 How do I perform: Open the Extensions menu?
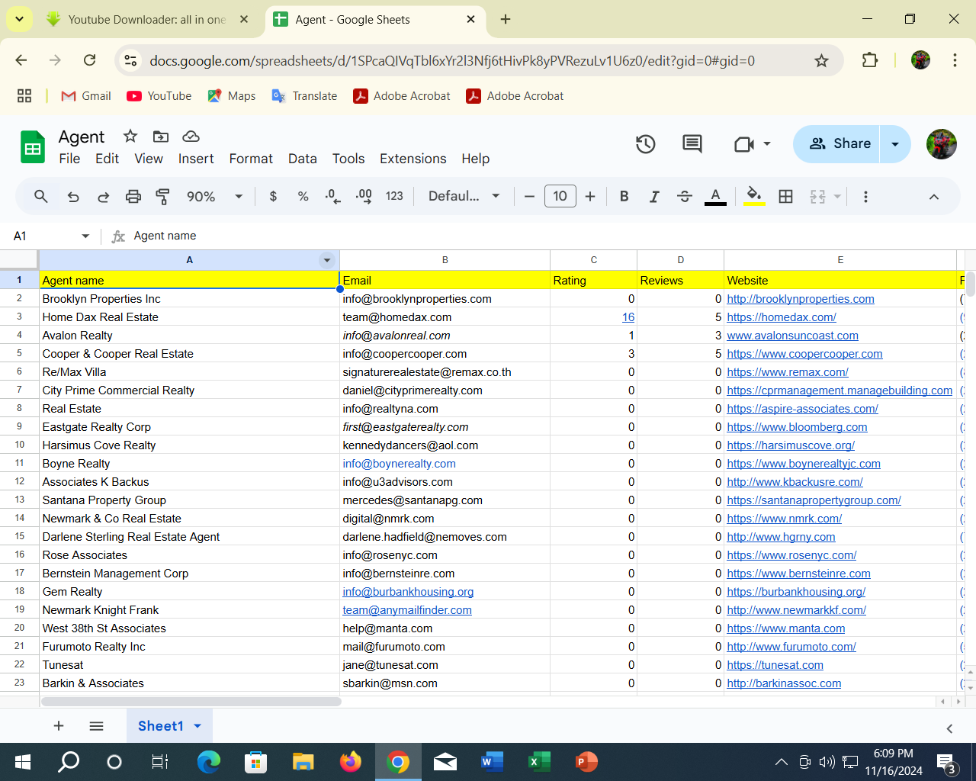coord(413,159)
